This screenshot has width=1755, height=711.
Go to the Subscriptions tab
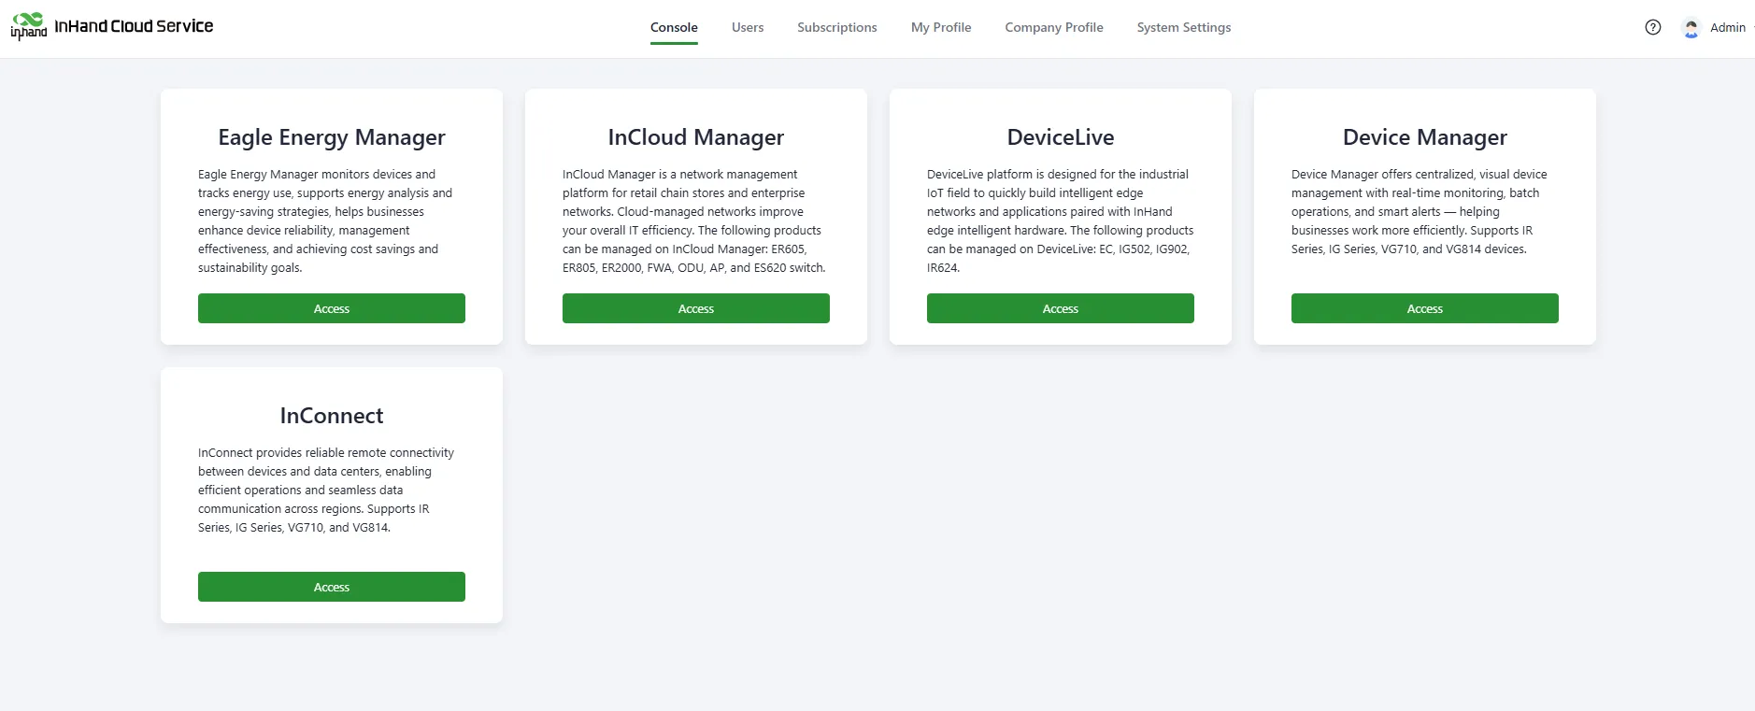coord(837,27)
